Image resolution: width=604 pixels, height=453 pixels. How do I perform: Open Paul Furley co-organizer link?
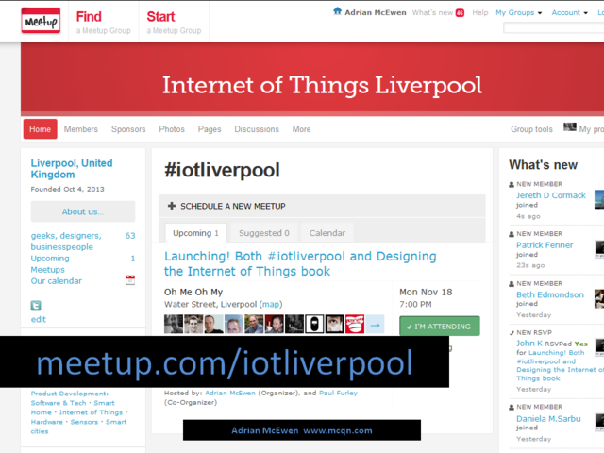pos(338,393)
